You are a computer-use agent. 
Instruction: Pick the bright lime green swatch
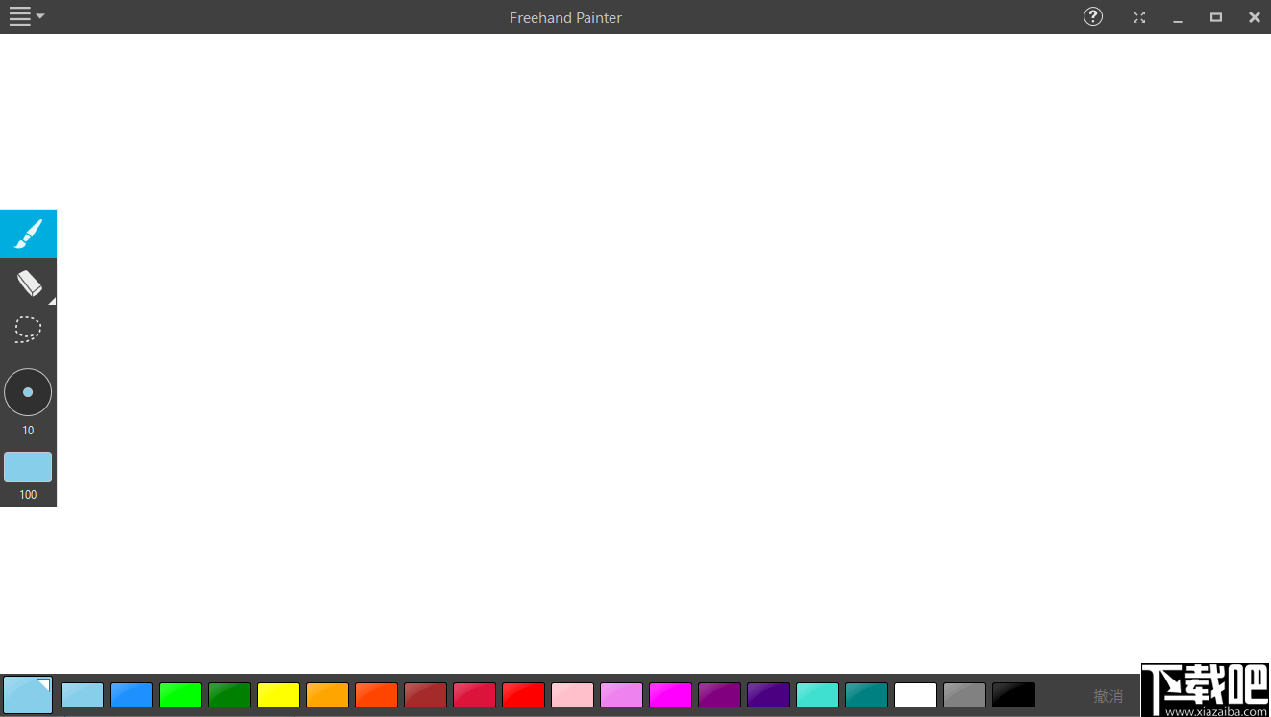click(x=181, y=695)
